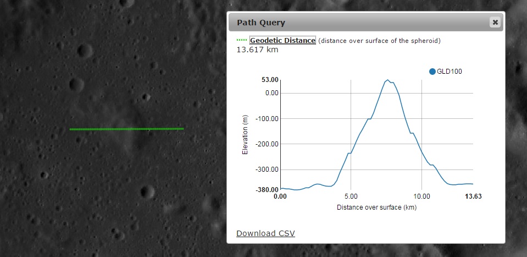Click the green dotted line legend icon

click(242, 40)
